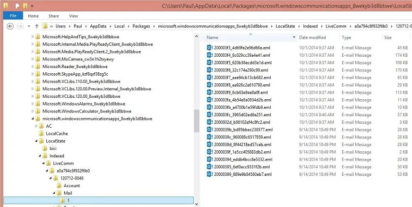This screenshot has width=412, height=207.
Task: Expand Microsoft.HelpAndTips tree node
Action: 33,37
